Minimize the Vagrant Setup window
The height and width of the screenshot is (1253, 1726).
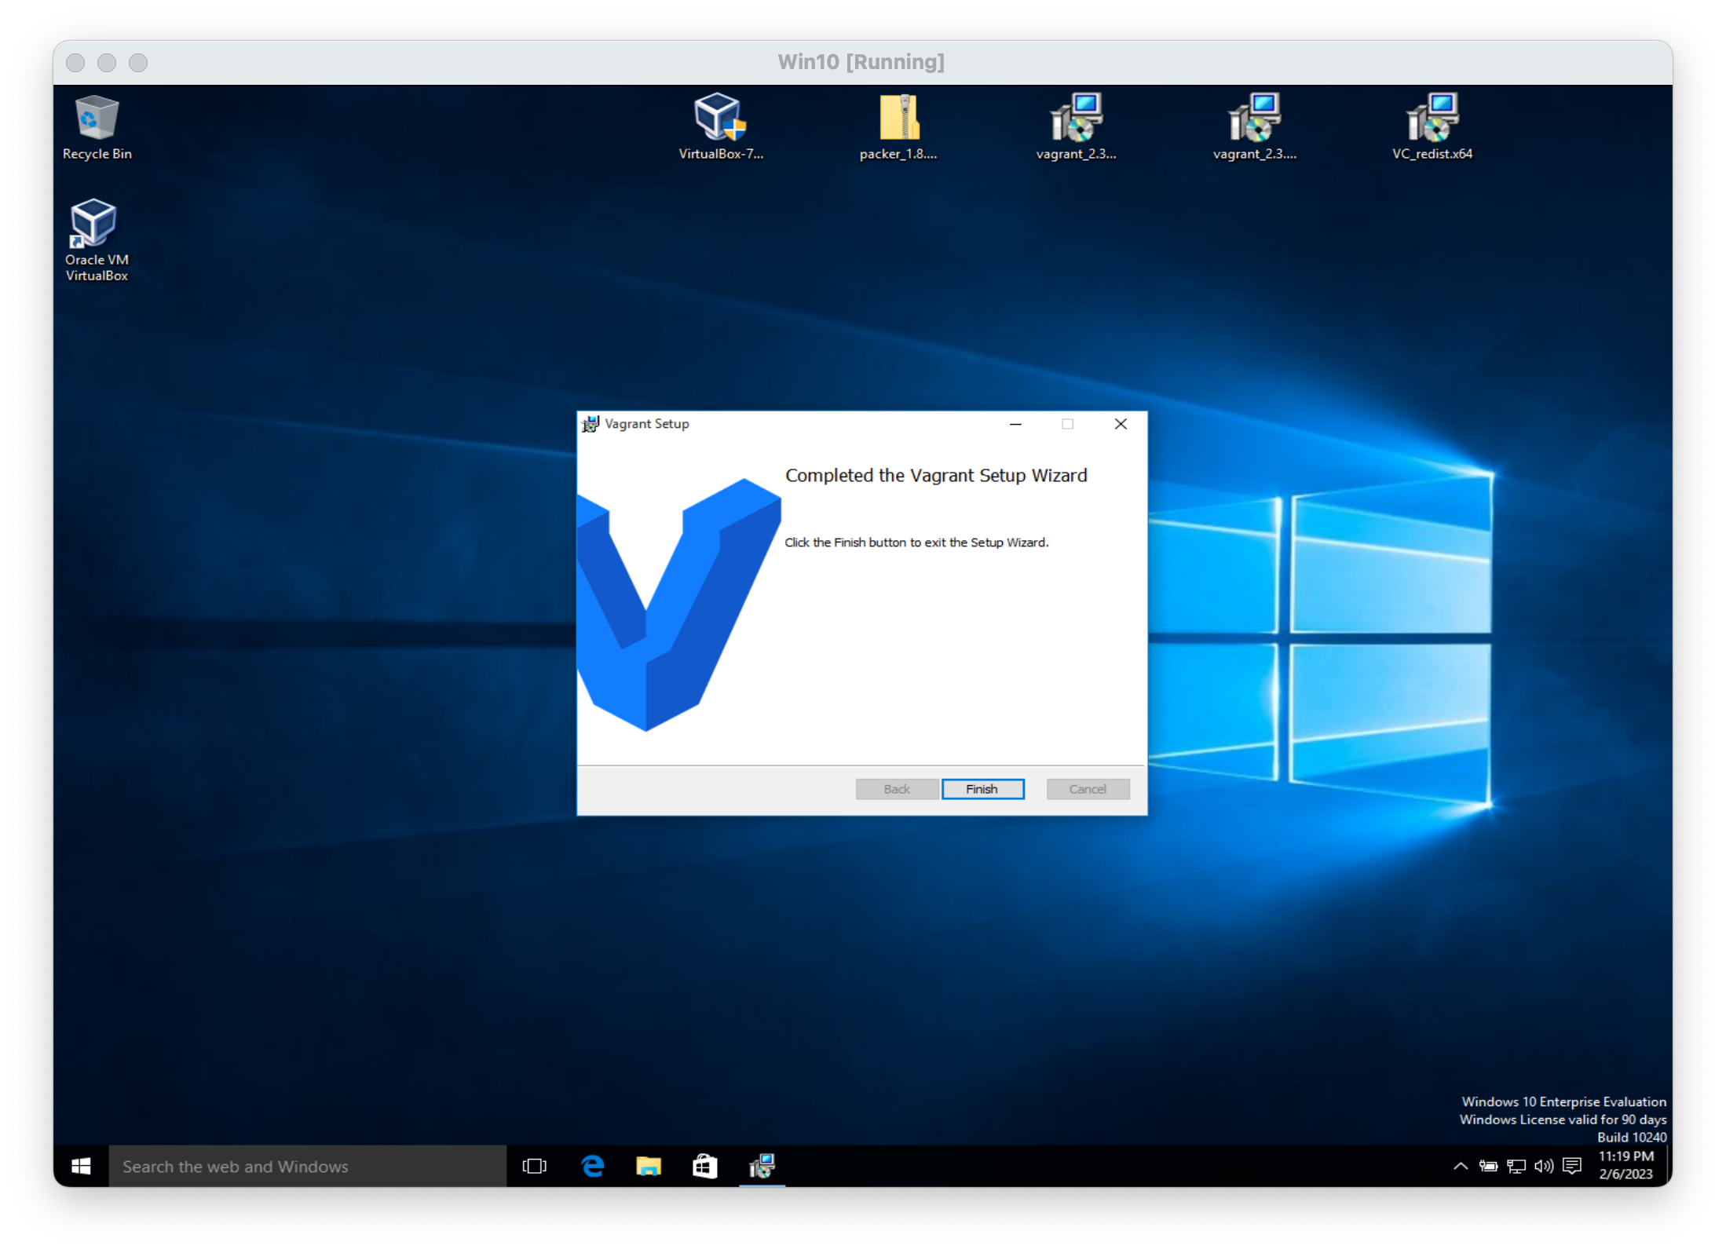[1015, 424]
